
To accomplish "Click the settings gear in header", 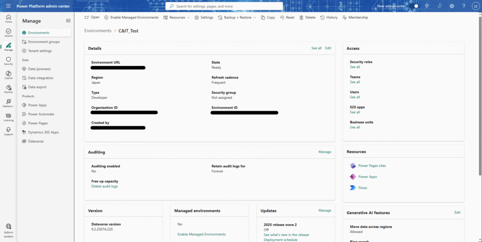I will 452,6.
